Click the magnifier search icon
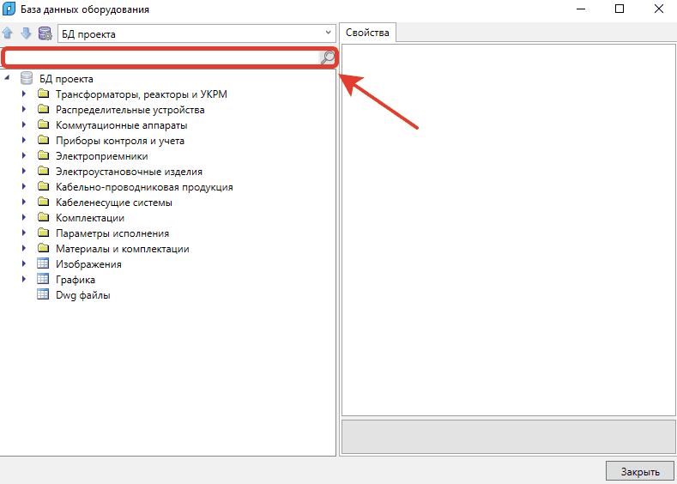Viewport: 677px width, 484px height. coord(327,57)
